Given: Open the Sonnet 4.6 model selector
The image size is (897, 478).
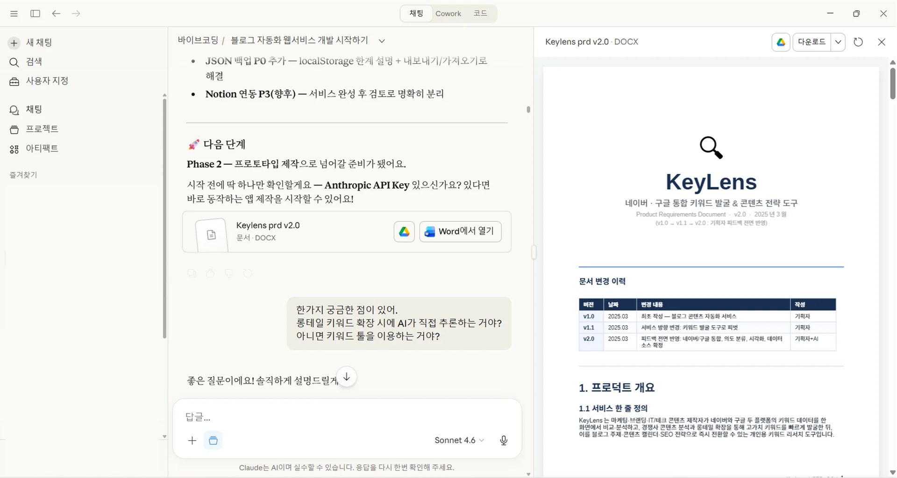Looking at the screenshot, I should [459, 440].
